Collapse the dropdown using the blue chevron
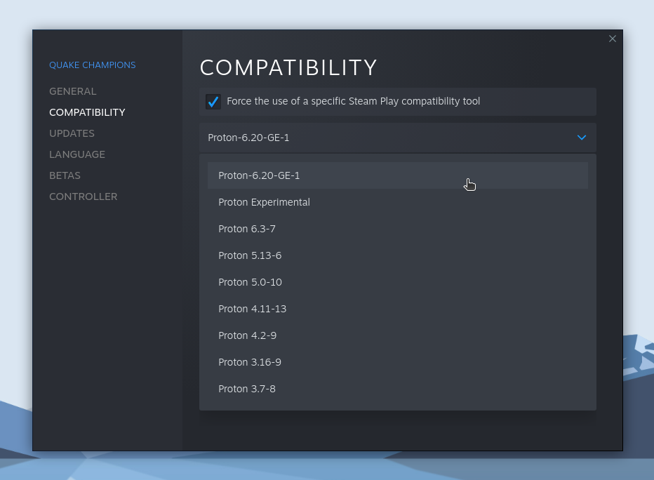Image resolution: width=654 pixels, height=480 pixels. (x=581, y=138)
